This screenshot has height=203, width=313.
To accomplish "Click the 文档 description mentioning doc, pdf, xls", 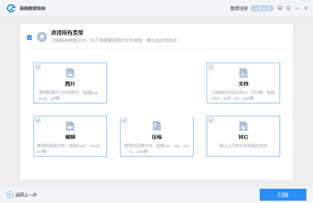I will coord(243,95).
